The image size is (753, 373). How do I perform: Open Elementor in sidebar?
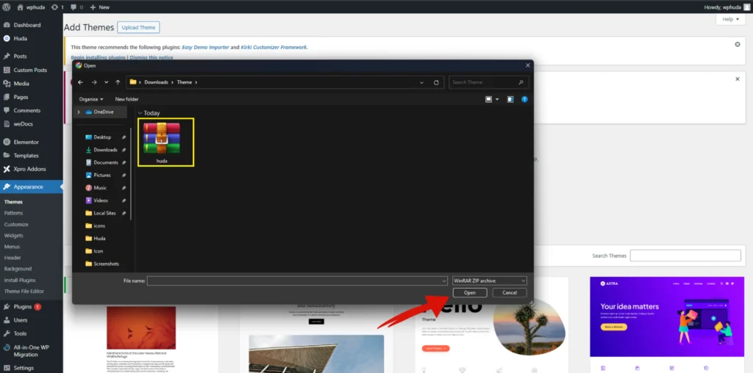[26, 142]
